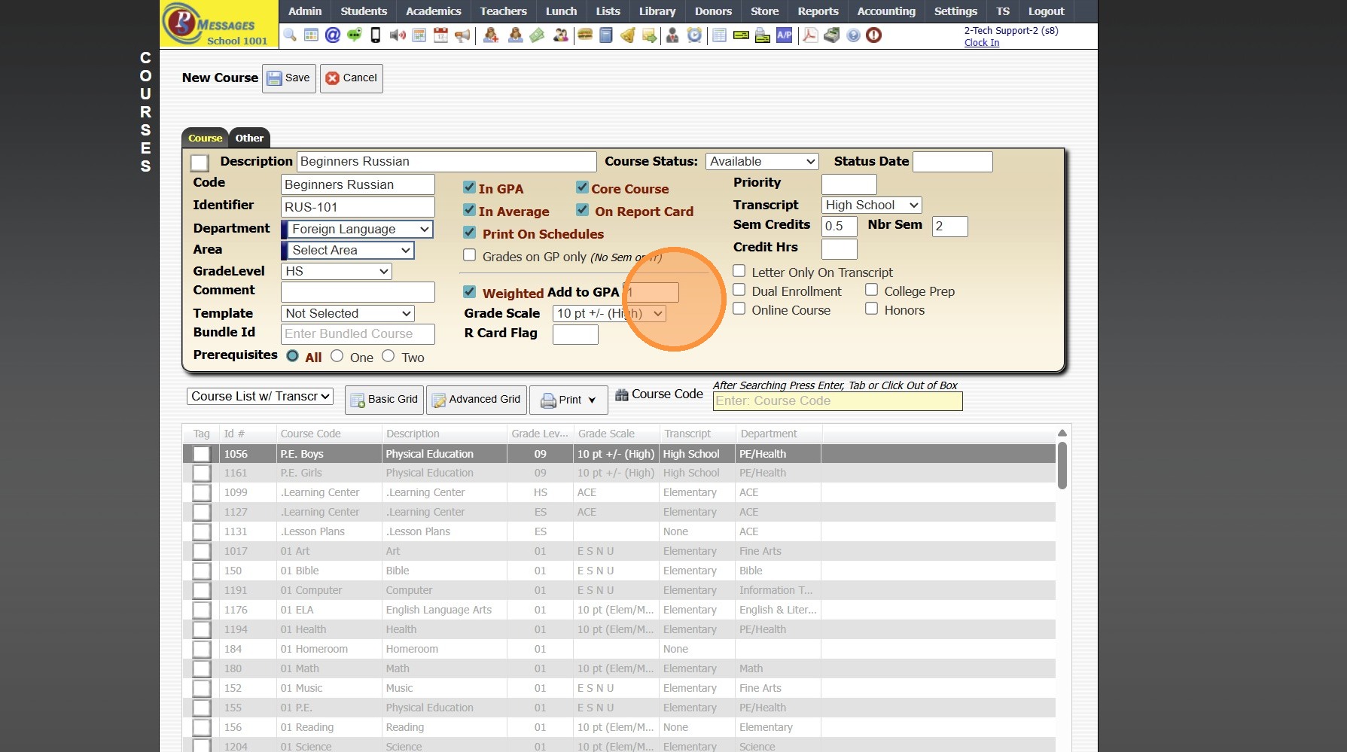Click the hamburger lunch icon
The image size is (1347, 752).
(584, 35)
